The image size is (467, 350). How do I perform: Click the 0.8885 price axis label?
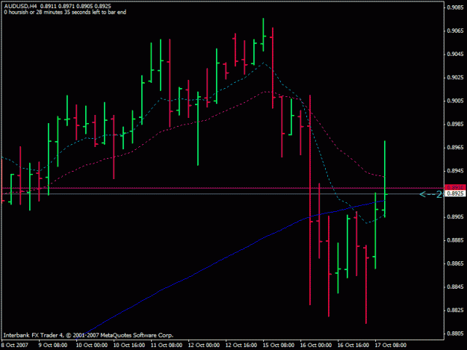coord(455,240)
